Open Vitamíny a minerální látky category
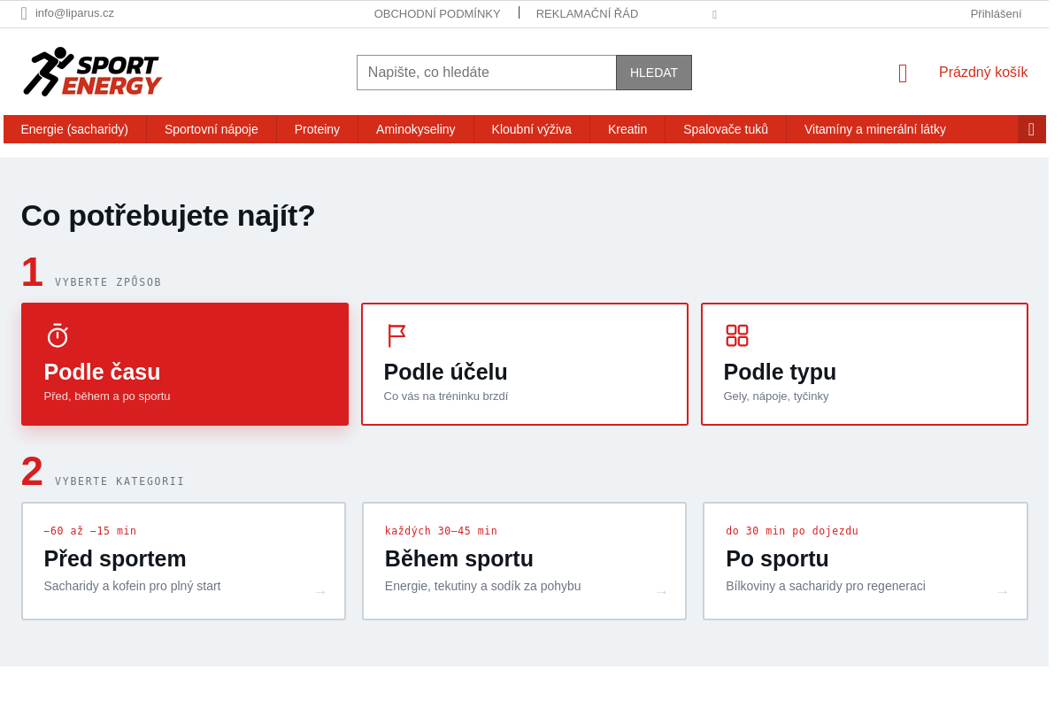Viewport: 1062px width, 708px height. point(875,129)
